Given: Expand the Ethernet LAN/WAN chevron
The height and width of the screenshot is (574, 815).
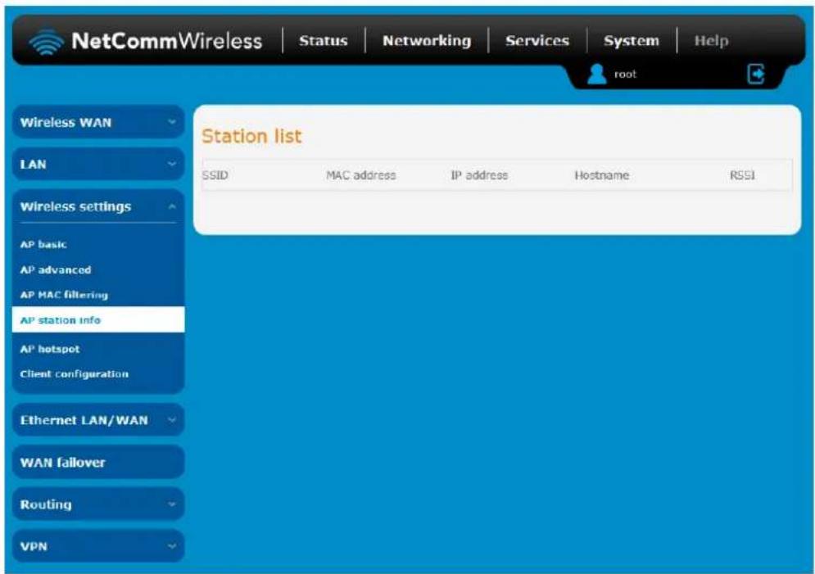Looking at the screenshot, I should pos(171,420).
